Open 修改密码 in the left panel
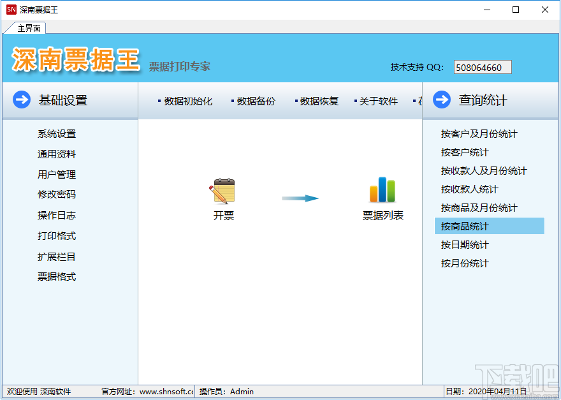Screen dimensions: 561x400 57,195
